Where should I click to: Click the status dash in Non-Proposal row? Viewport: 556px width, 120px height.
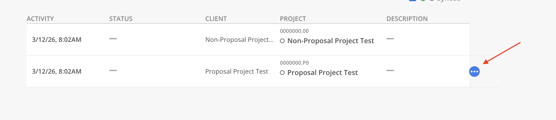[113, 39]
